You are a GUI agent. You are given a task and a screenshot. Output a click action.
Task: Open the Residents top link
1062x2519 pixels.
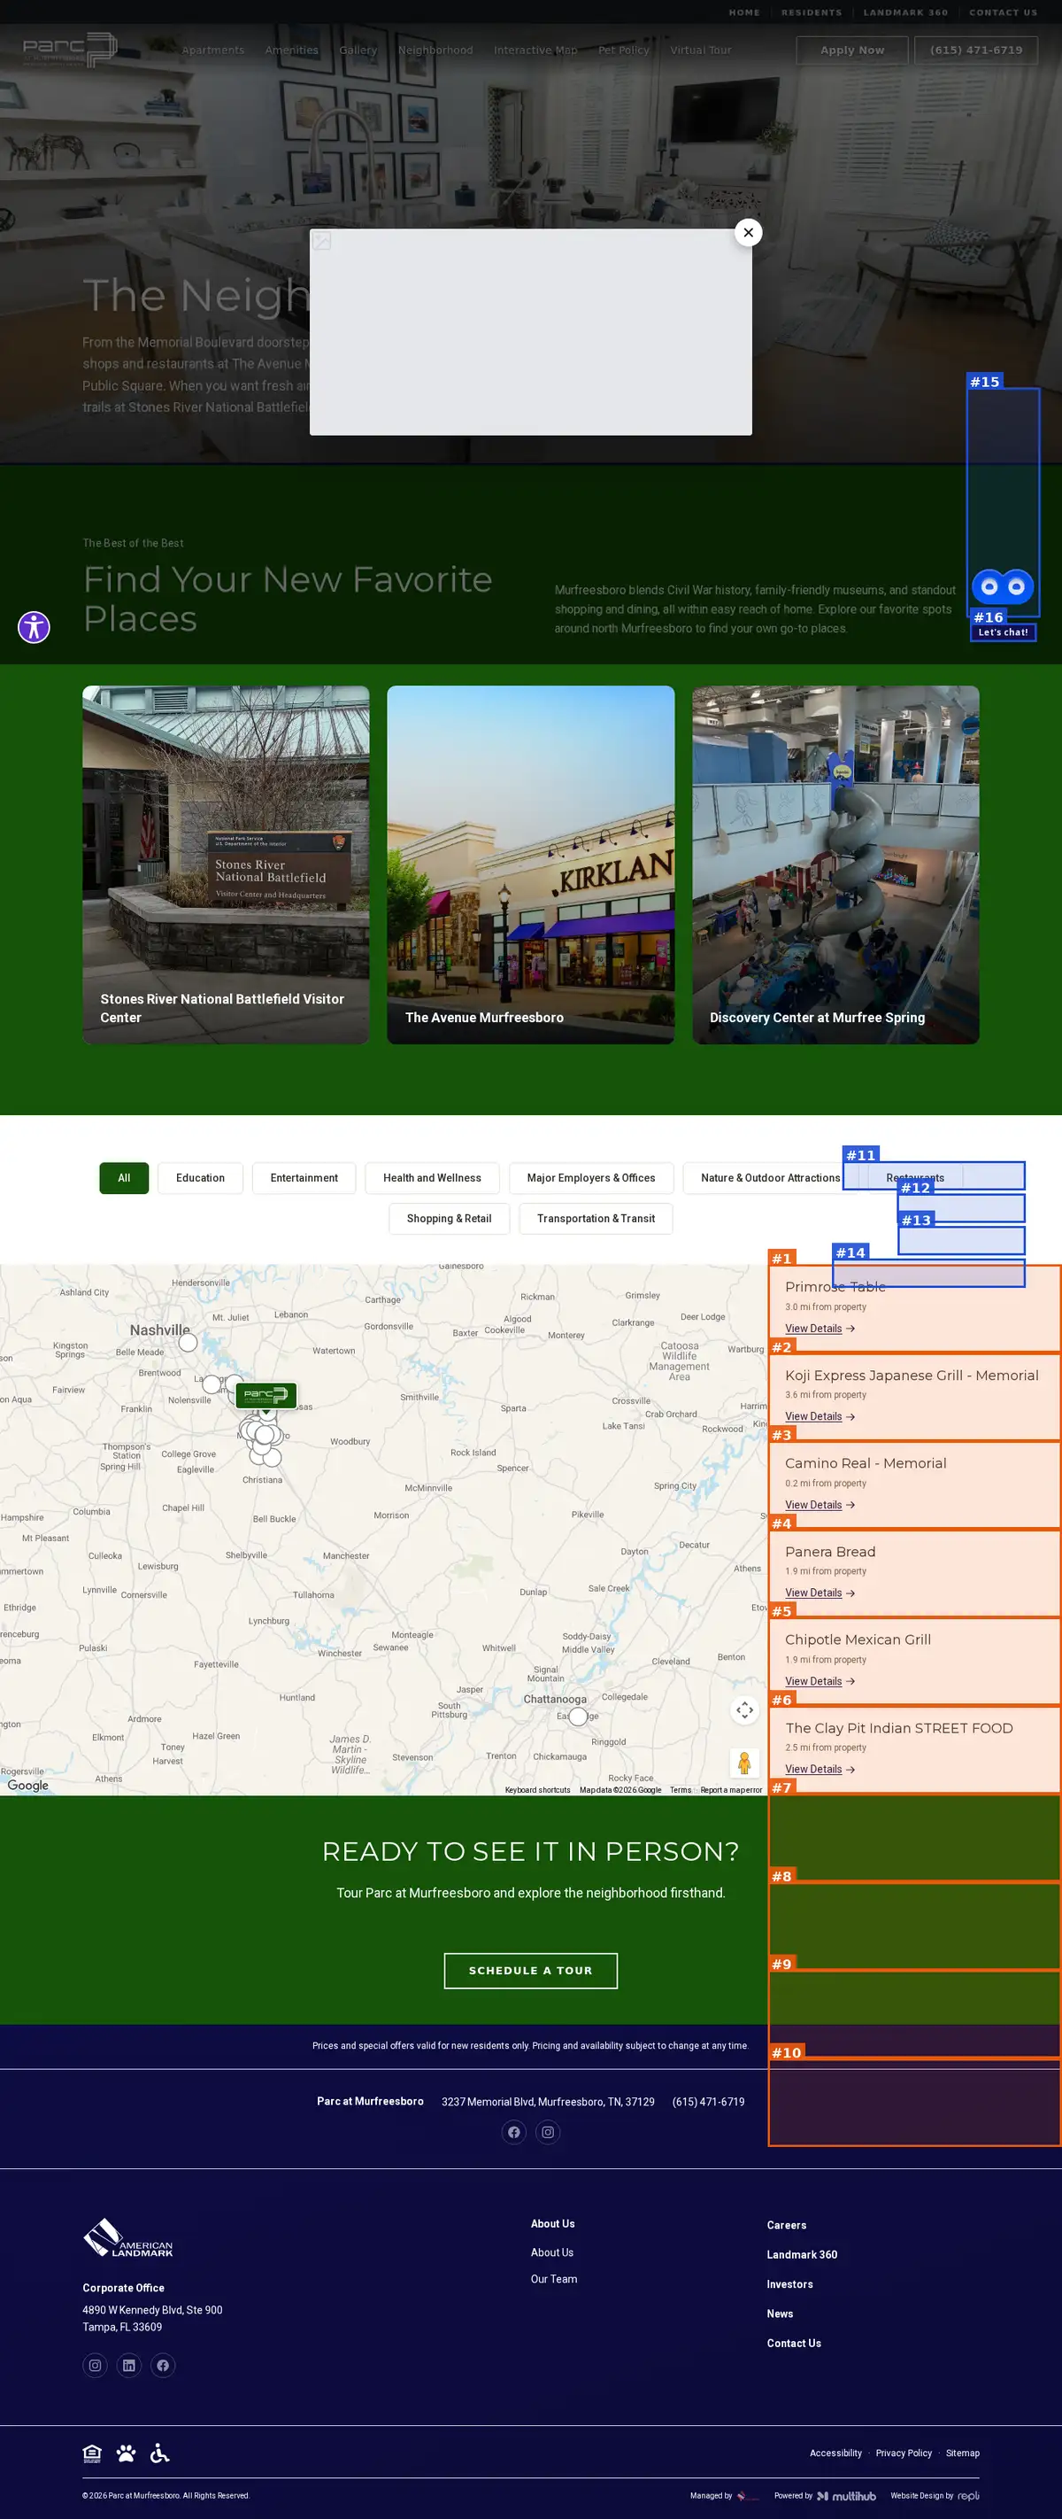pyautogui.click(x=811, y=12)
